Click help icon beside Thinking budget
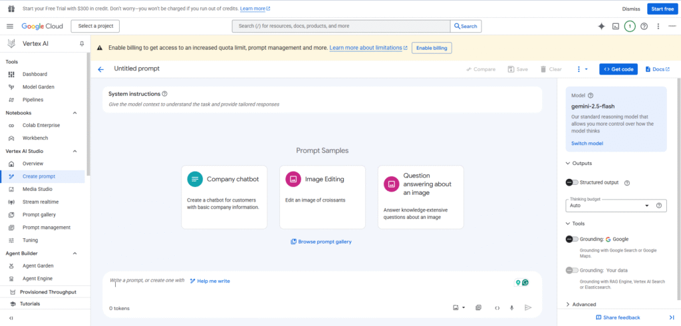The width and height of the screenshot is (681, 326). coord(659,206)
